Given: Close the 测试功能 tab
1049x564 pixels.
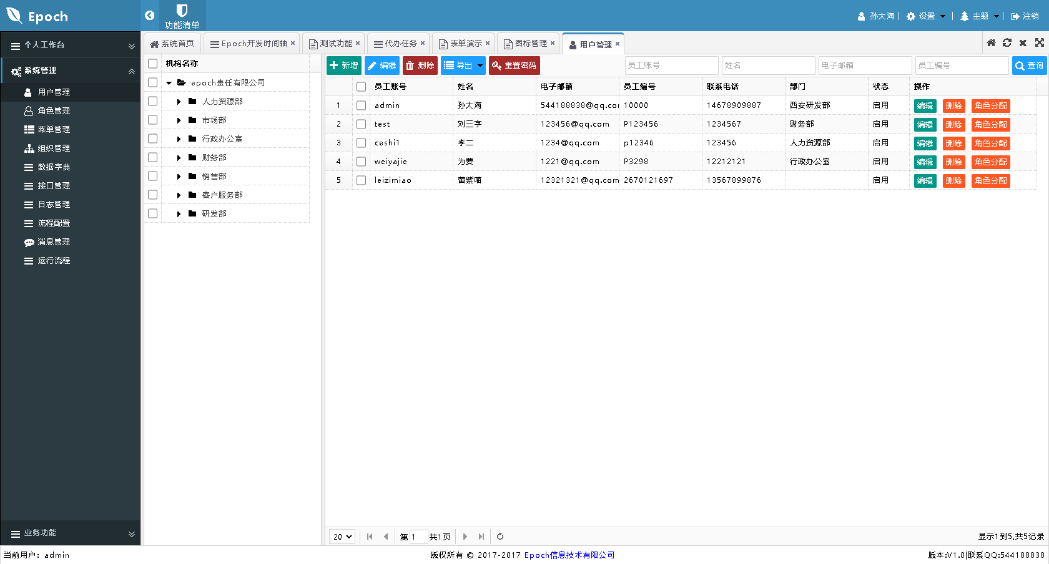Looking at the screenshot, I should coord(358,43).
